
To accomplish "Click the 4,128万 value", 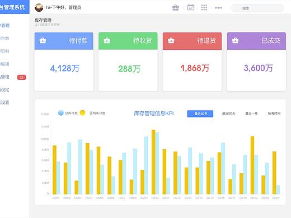I will [x=65, y=68].
